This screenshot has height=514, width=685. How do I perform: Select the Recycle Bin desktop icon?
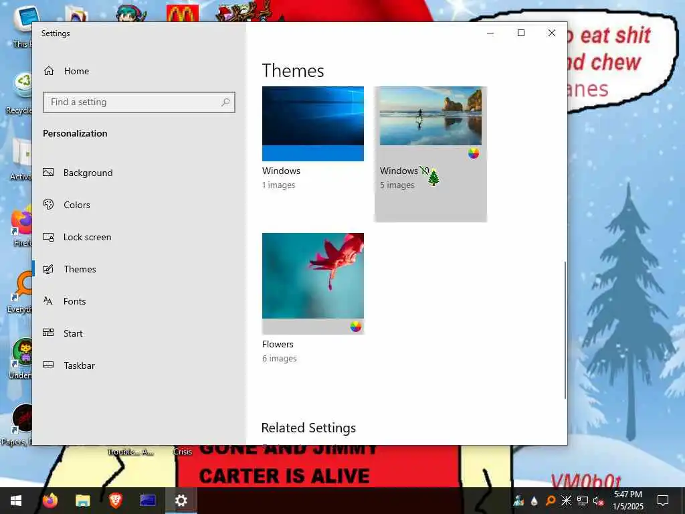pyautogui.click(x=20, y=92)
